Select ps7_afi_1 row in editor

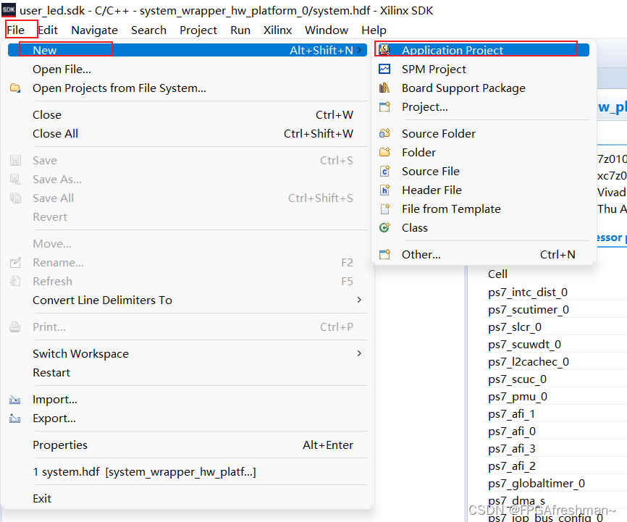tap(555, 414)
